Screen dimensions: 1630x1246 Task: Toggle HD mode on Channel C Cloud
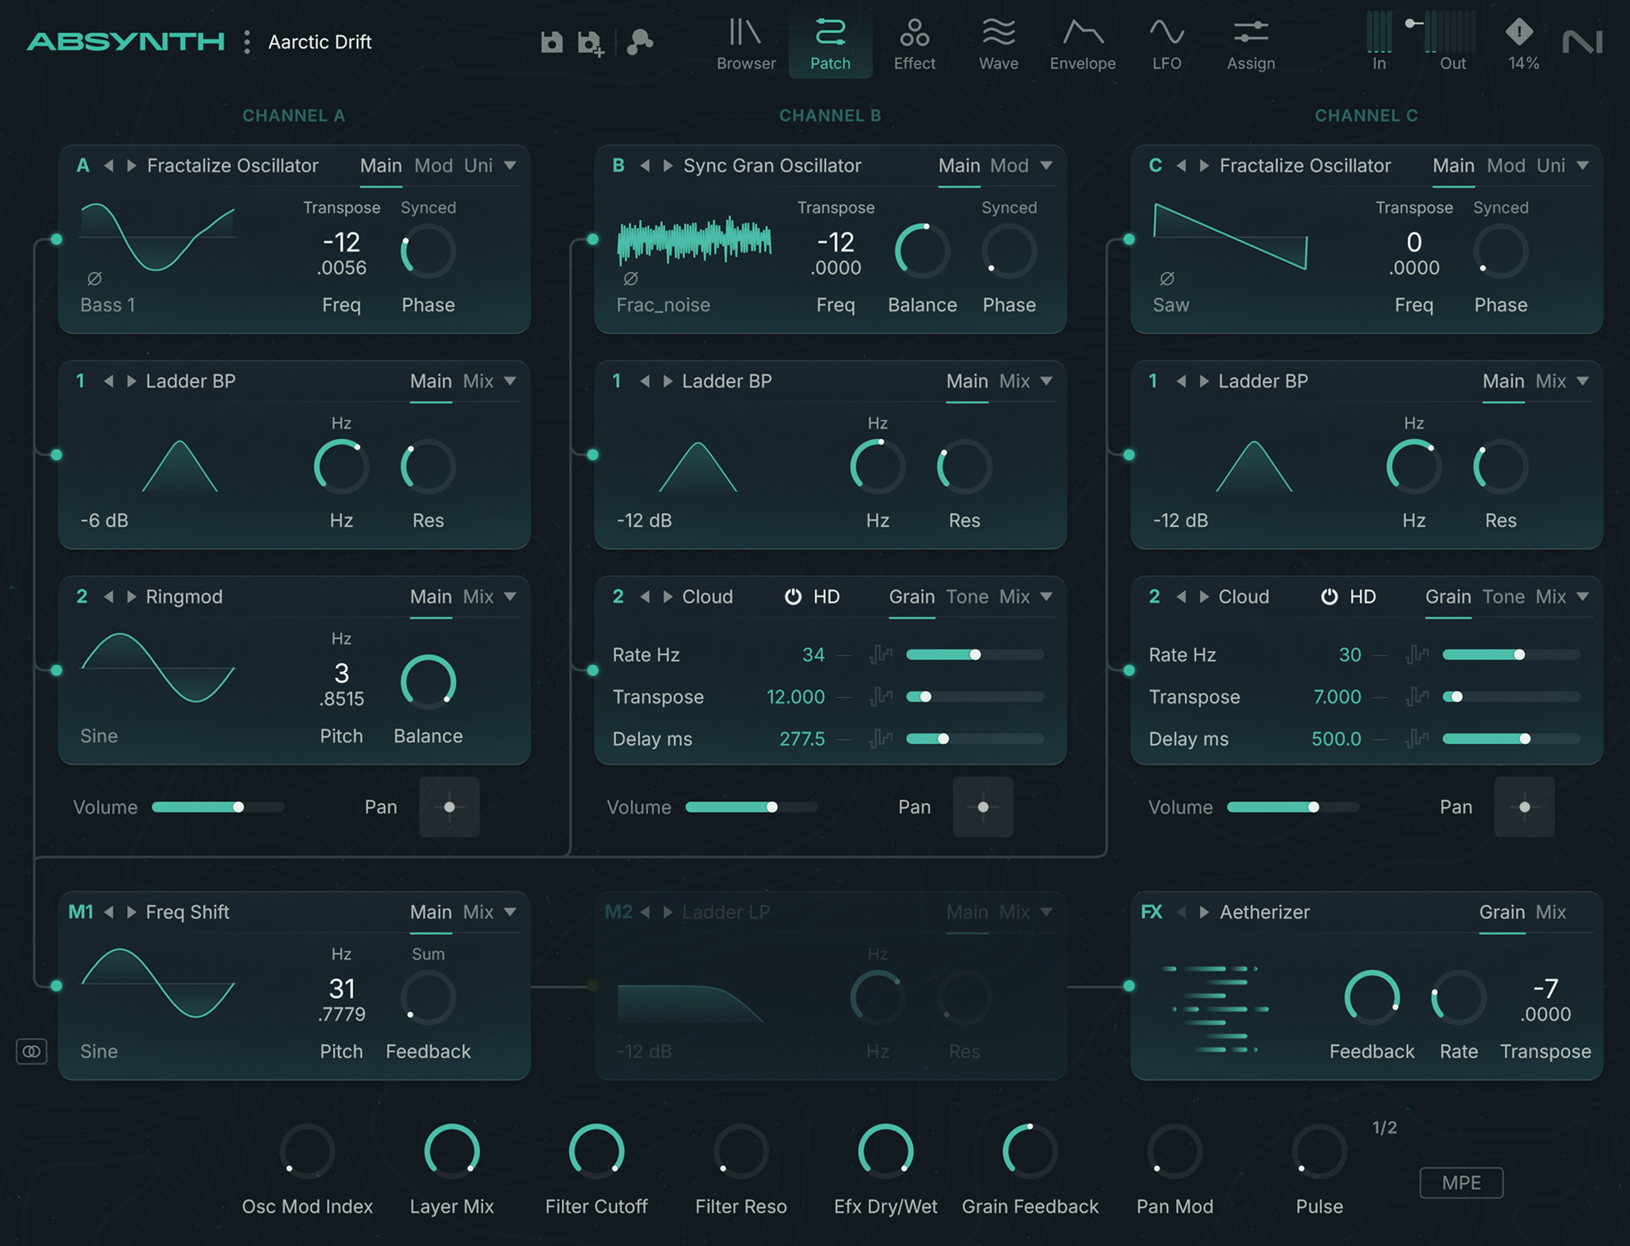(1362, 597)
